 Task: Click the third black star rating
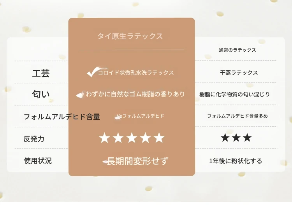(248, 138)
